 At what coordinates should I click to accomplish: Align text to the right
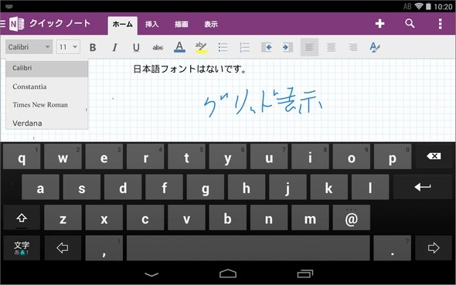352,47
